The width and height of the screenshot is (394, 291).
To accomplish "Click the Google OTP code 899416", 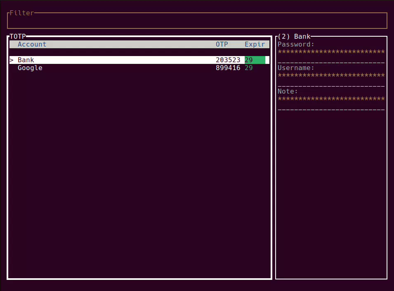I will click(228, 68).
